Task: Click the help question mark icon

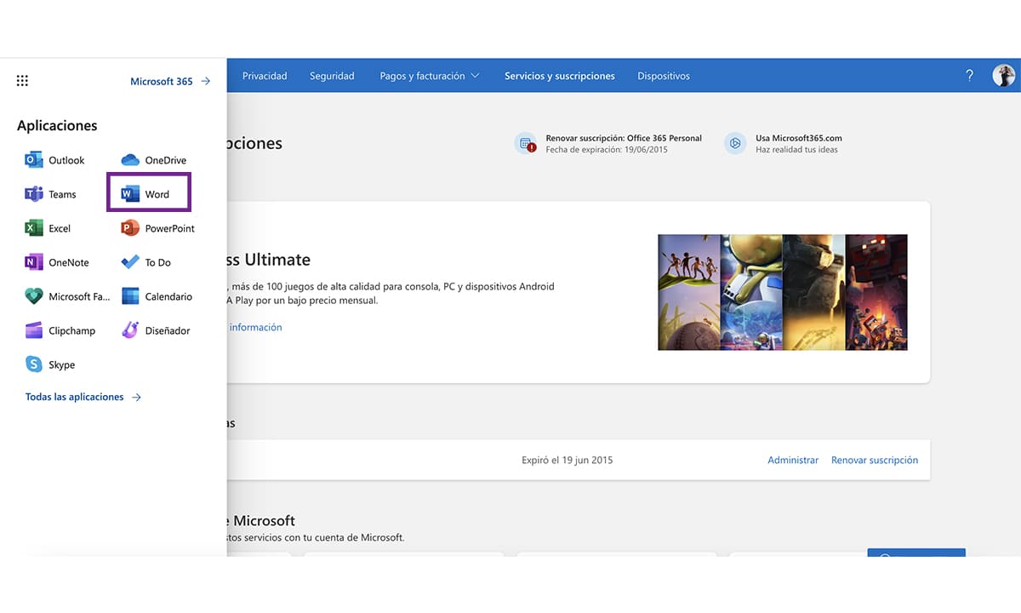Action: pos(969,76)
